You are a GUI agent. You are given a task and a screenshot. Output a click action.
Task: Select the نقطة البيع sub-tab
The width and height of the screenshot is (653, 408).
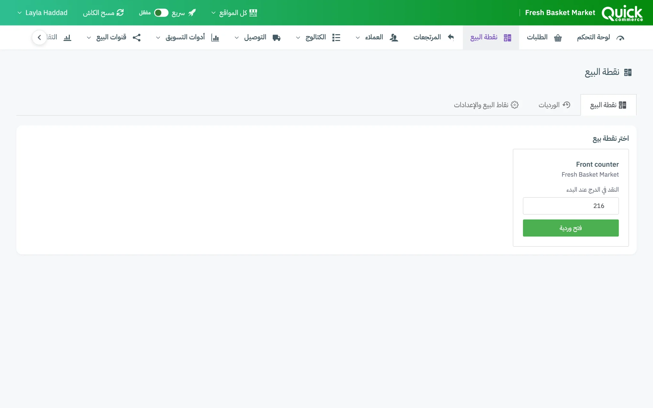click(608, 105)
